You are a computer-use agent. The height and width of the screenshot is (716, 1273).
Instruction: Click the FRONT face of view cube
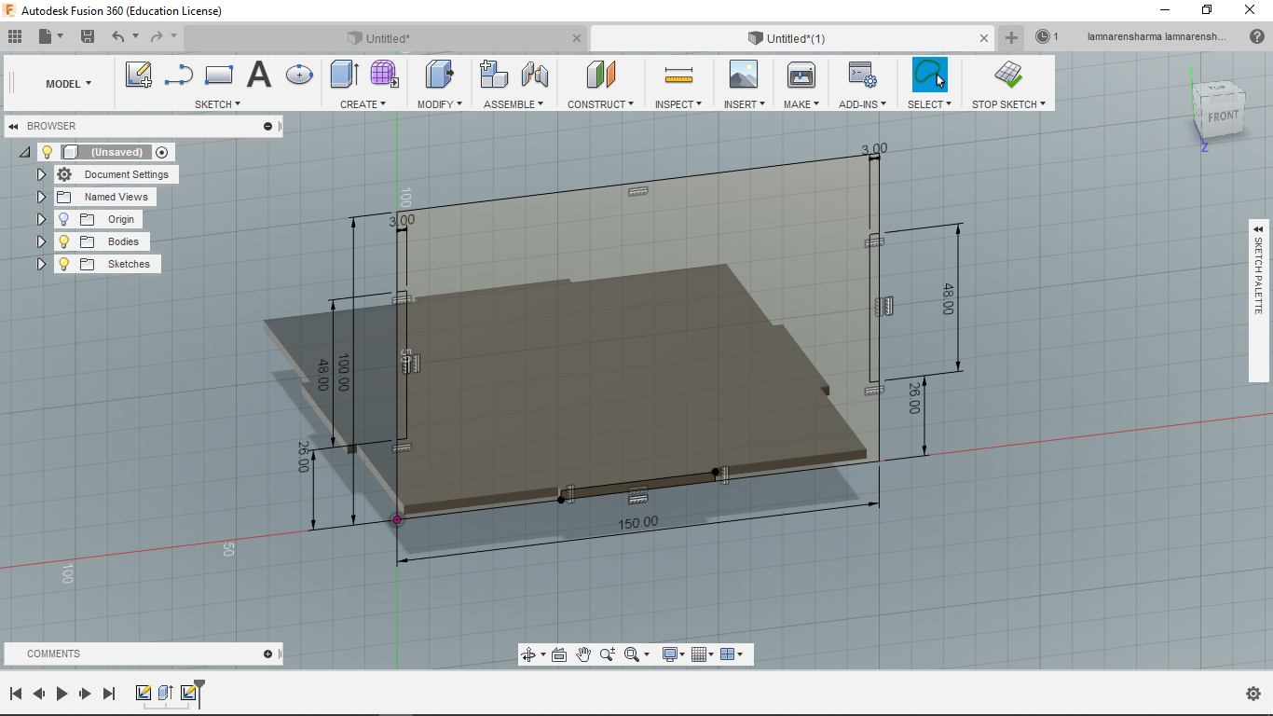tap(1223, 117)
